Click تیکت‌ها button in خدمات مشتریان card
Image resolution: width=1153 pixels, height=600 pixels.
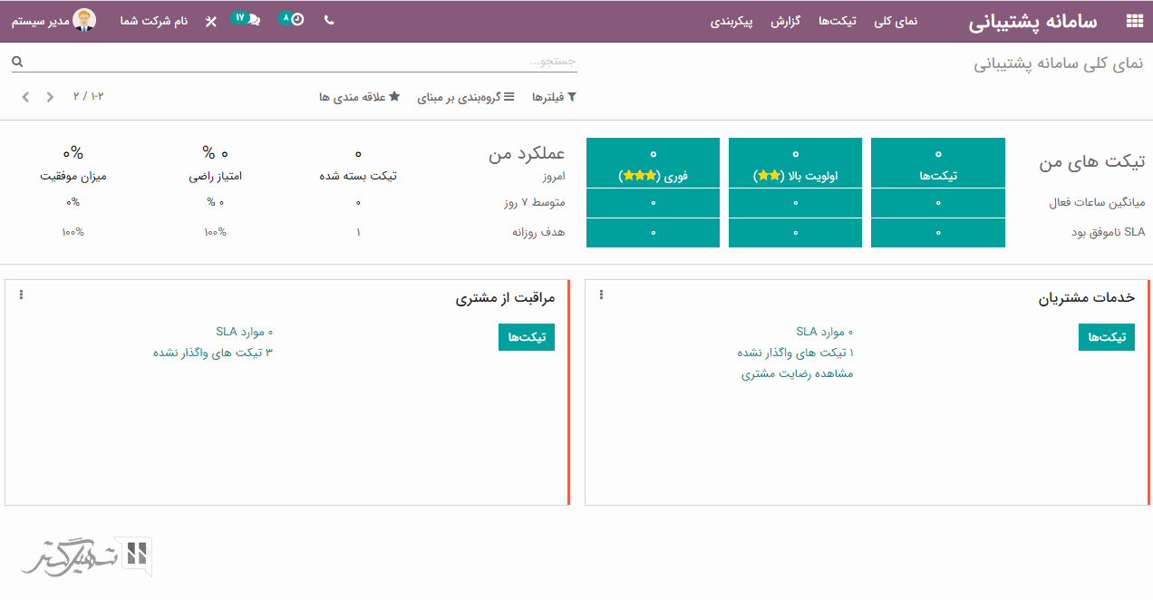coord(1106,337)
